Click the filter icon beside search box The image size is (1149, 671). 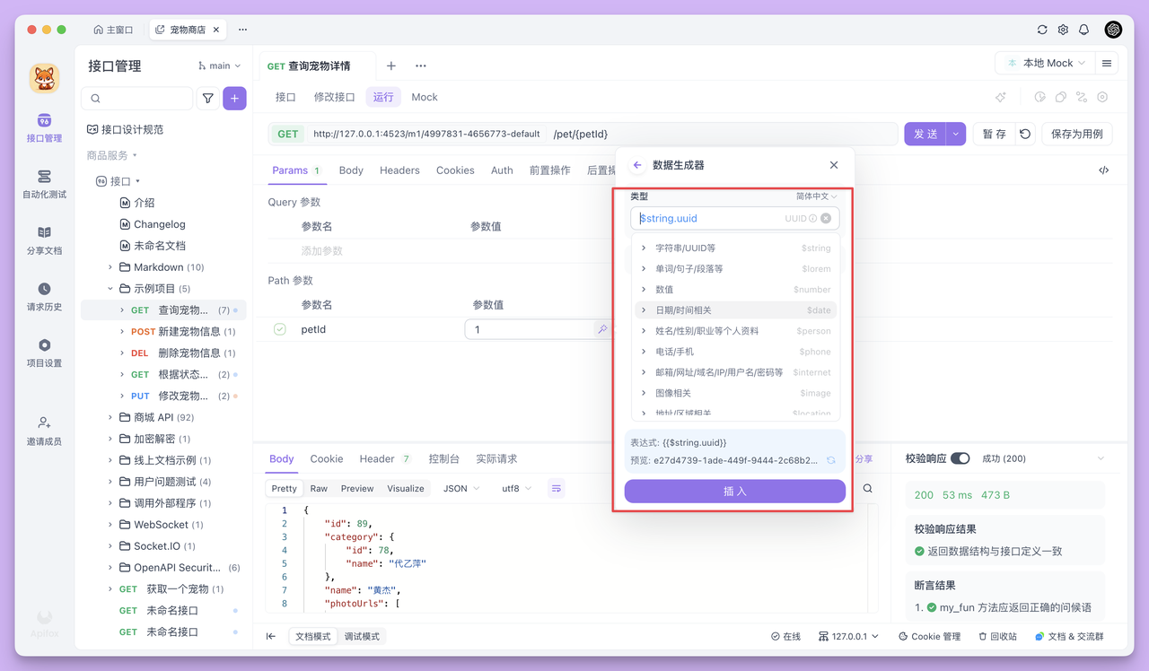click(x=208, y=99)
